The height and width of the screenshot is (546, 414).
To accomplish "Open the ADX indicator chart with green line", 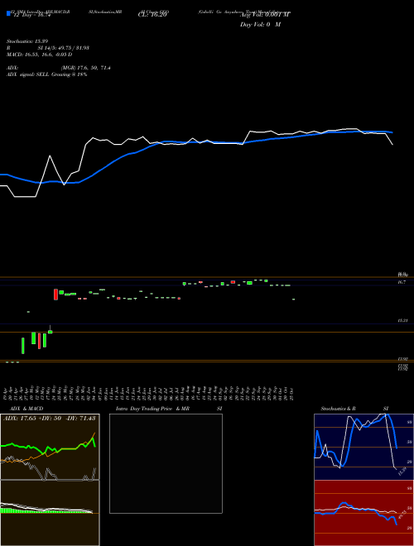I will 50,447.
